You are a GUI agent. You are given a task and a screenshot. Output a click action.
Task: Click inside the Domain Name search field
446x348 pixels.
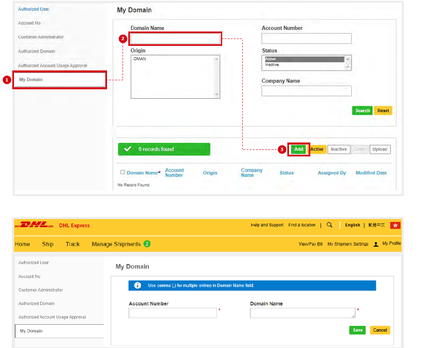175,38
